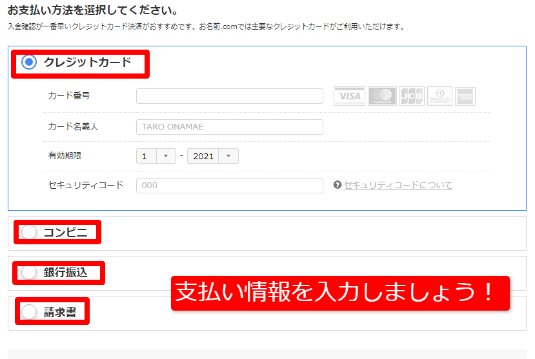This screenshot has width=535, height=359.
Task: Click the question mark help icon
Action: (x=337, y=185)
